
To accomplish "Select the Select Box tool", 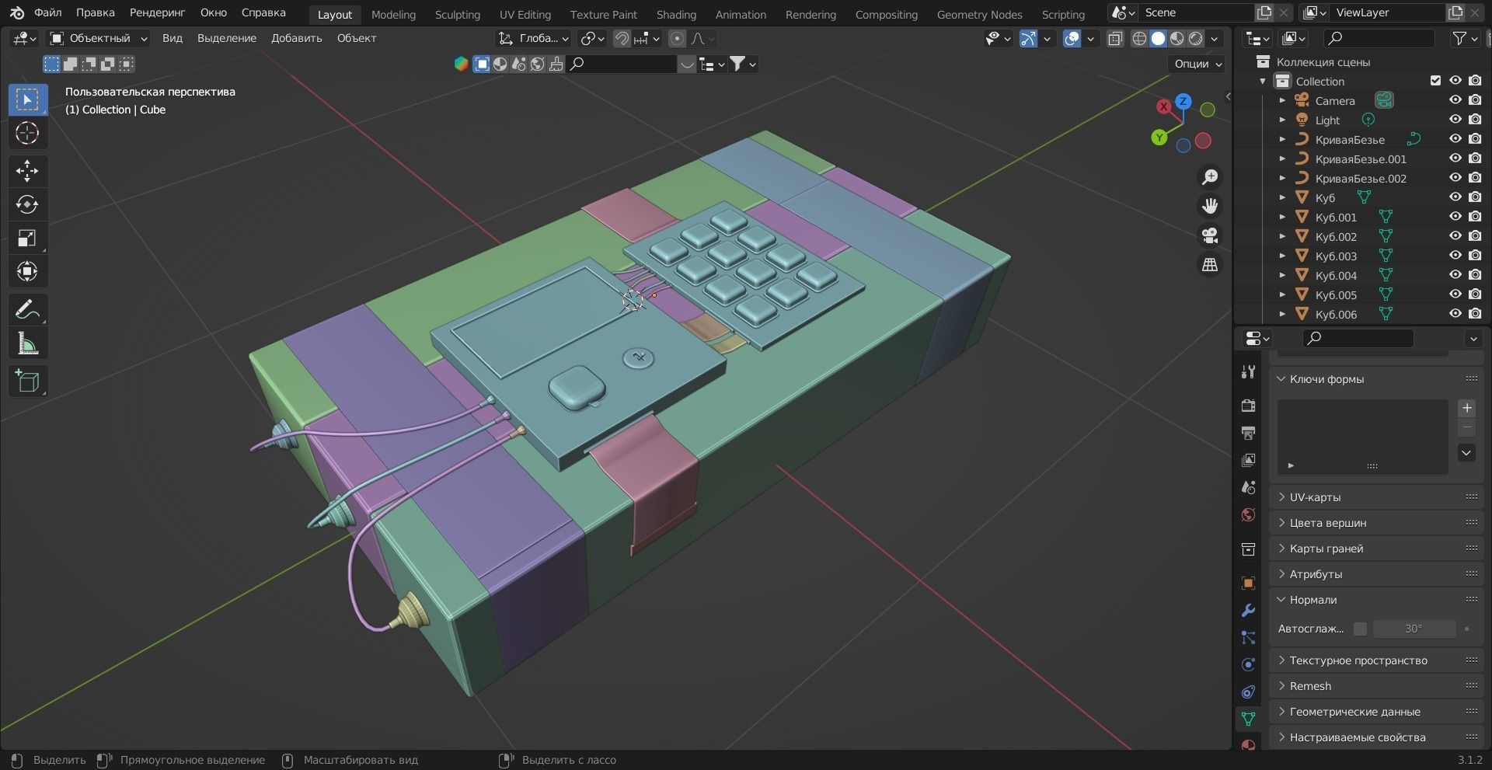I will tap(27, 100).
